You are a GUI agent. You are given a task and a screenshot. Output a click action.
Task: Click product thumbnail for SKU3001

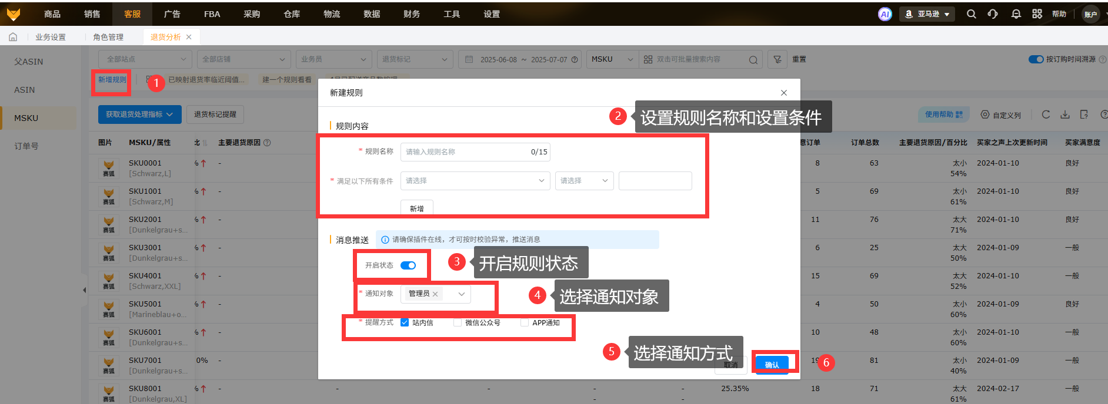[x=109, y=253]
